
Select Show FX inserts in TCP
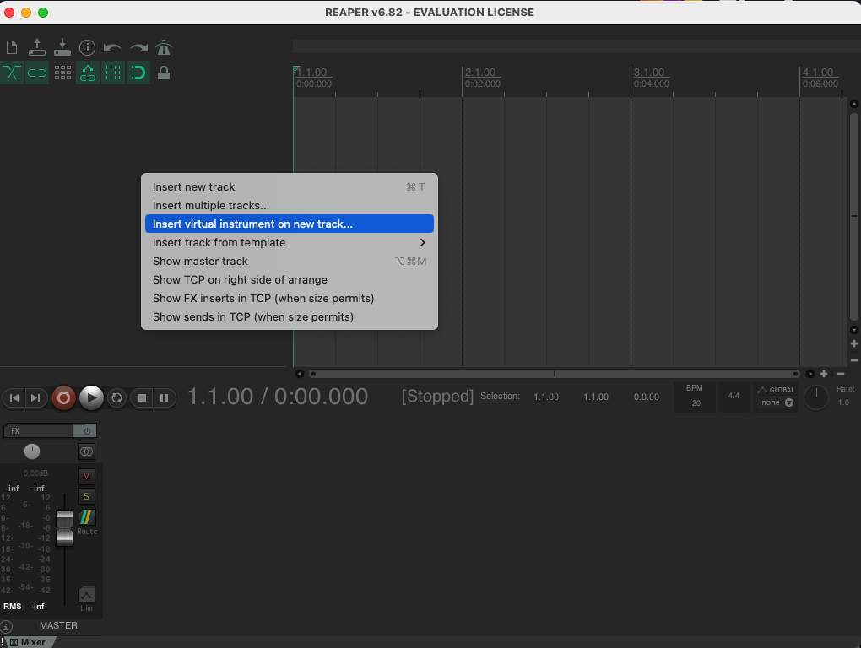pos(290,299)
